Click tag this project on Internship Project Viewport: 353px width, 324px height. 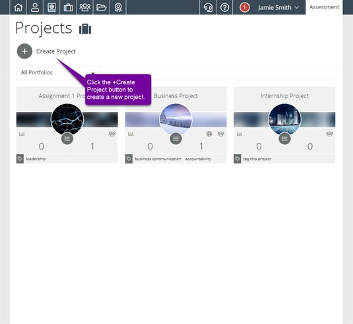coord(257,159)
